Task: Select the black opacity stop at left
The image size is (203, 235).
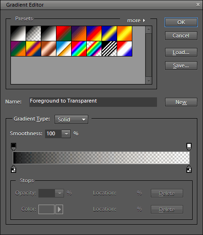Action: pyautogui.click(x=13, y=147)
